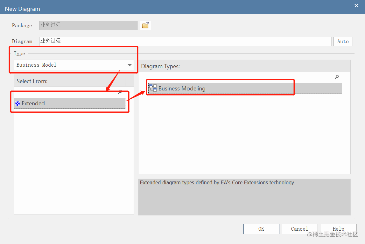Click the Business Modeling diagram icon

tap(153, 88)
